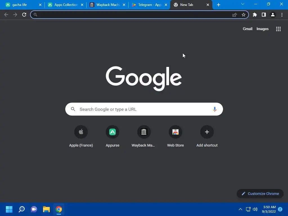Open Windows taskbar search
Screen dimensions: 288x216
pos(21,209)
